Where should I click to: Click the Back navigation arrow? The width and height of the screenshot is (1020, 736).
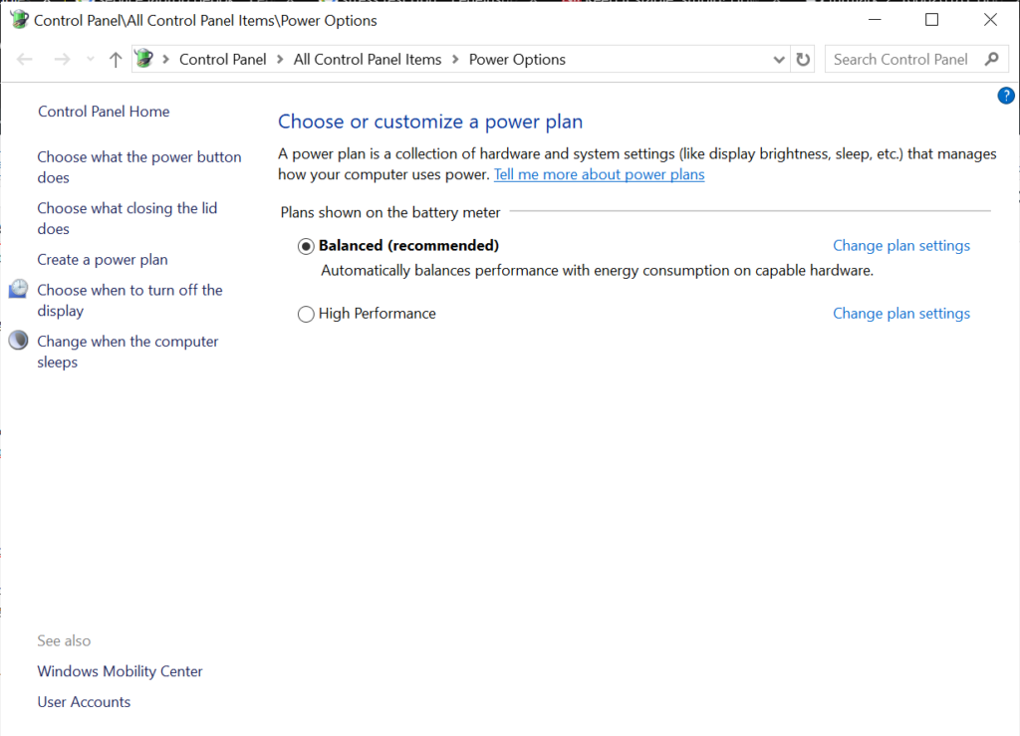24,59
